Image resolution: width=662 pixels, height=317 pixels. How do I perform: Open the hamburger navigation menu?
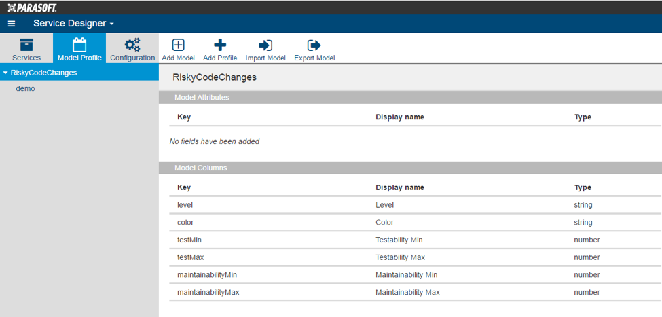(12, 24)
